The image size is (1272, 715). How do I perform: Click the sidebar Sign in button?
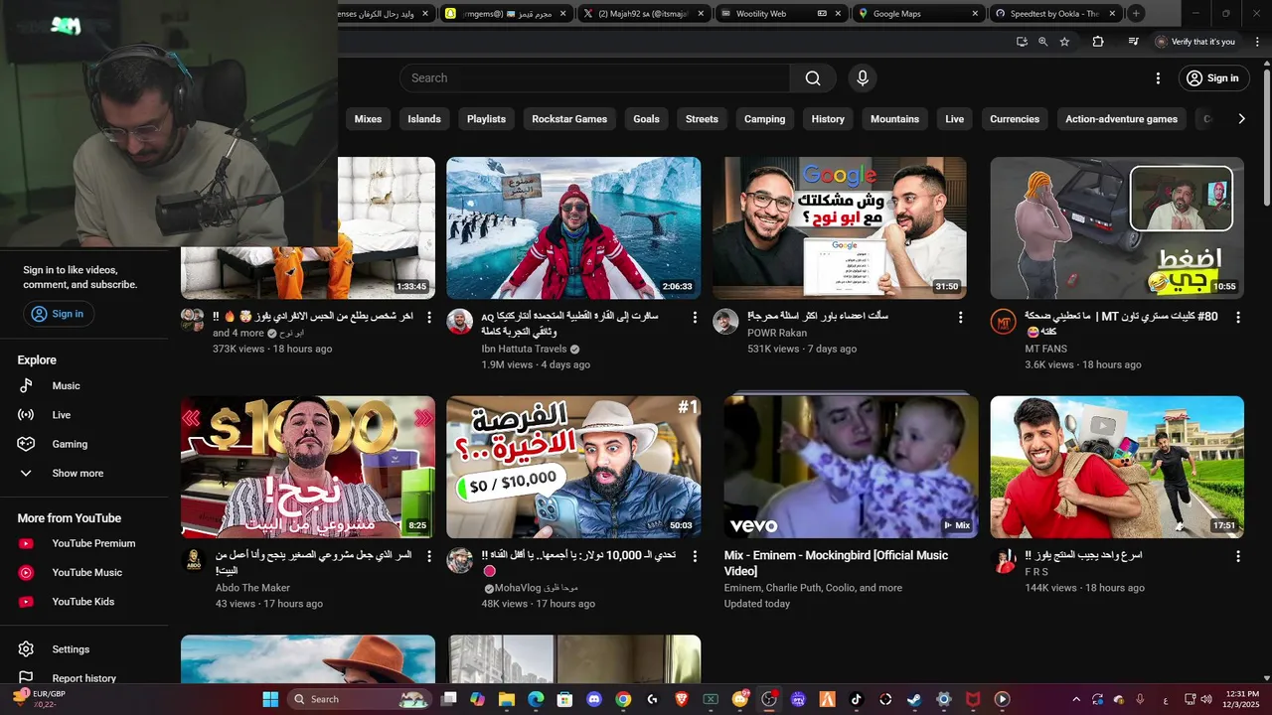[59, 314]
